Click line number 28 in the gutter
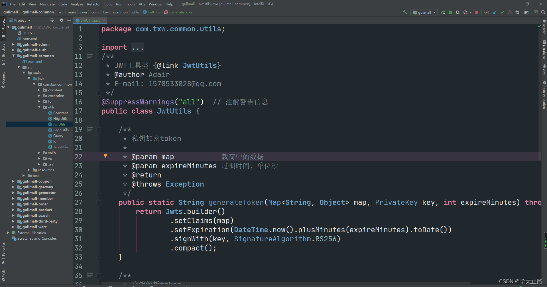The height and width of the screenshot is (287, 547). click(78, 211)
